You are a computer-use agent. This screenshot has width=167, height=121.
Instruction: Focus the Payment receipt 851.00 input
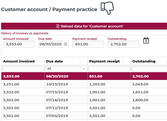(88, 44)
